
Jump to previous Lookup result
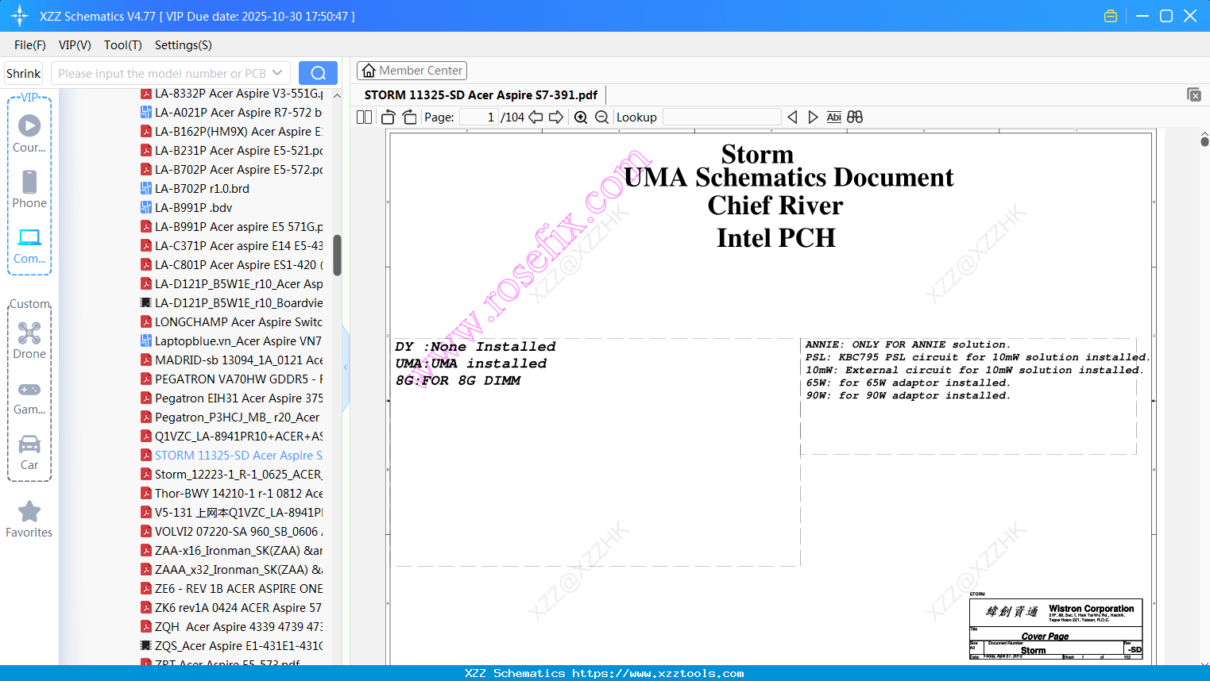point(792,117)
